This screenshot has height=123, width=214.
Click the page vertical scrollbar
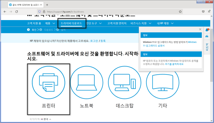(x=212, y=56)
